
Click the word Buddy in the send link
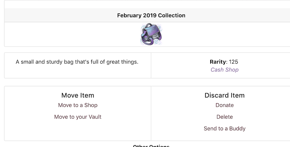237,129
